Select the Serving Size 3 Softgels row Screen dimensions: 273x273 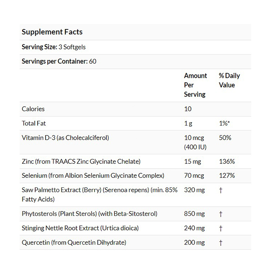pyautogui.click(x=54, y=47)
